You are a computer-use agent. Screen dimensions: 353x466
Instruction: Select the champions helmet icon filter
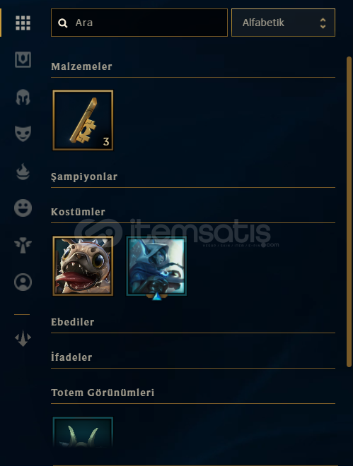(23, 97)
